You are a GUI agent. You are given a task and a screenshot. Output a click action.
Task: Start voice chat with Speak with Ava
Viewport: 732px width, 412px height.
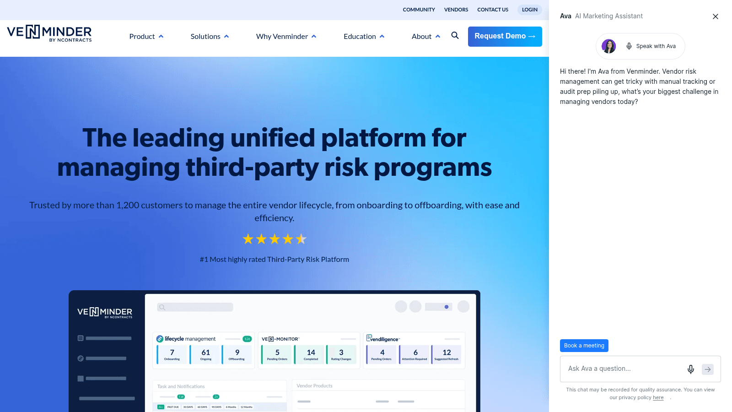click(640, 46)
